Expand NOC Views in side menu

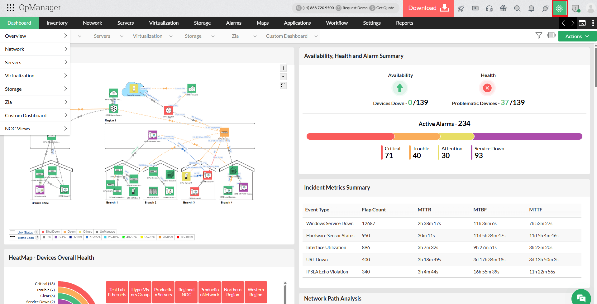pos(35,128)
